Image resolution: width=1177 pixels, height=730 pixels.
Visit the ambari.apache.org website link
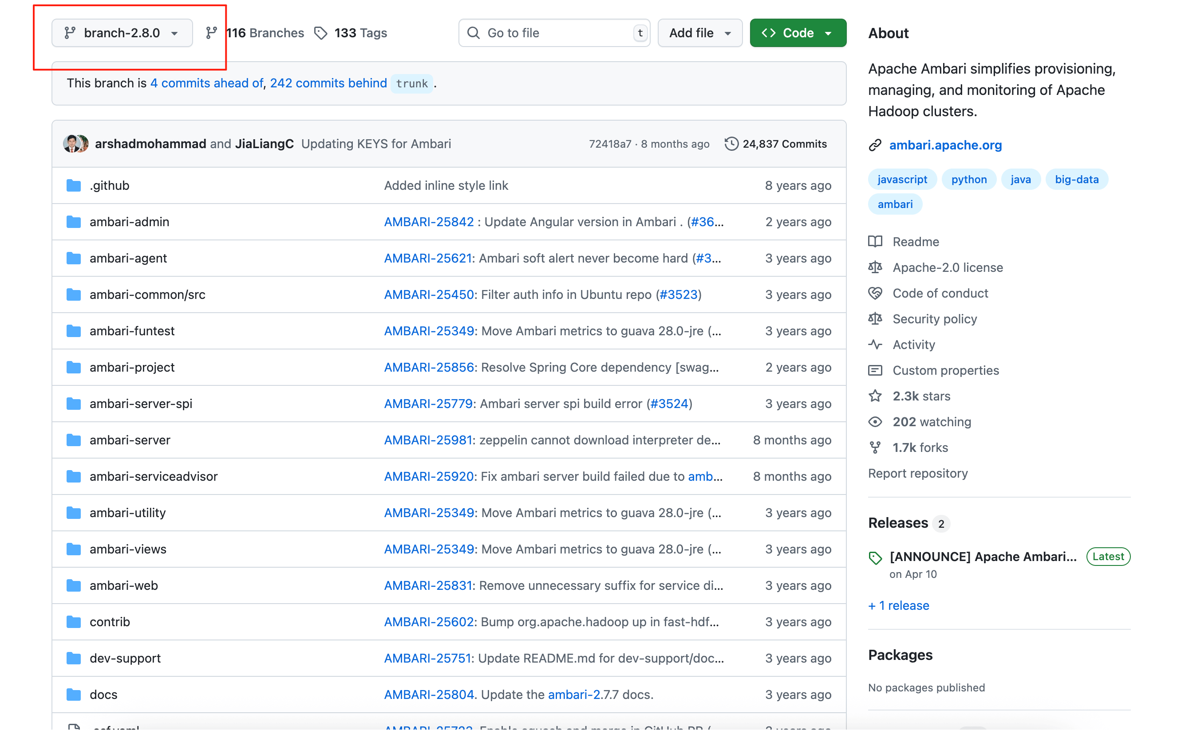[x=946, y=145]
